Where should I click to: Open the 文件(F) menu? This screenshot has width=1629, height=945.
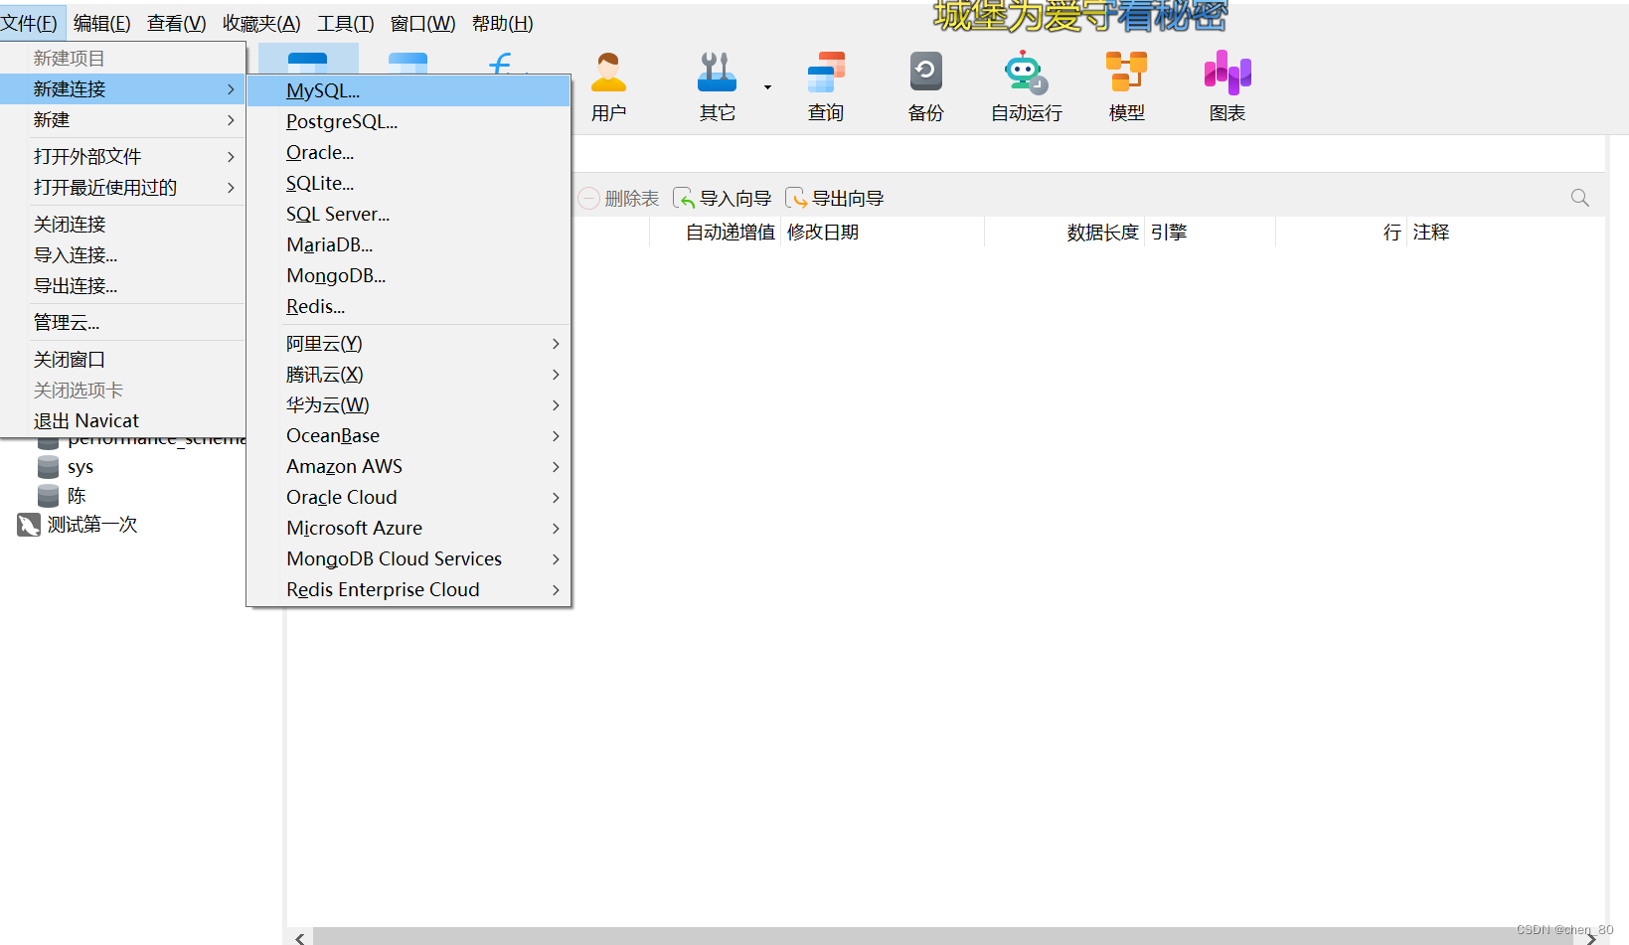tap(31, 23)
